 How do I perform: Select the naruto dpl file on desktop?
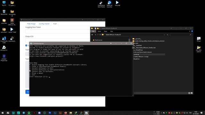click(12, 30)
